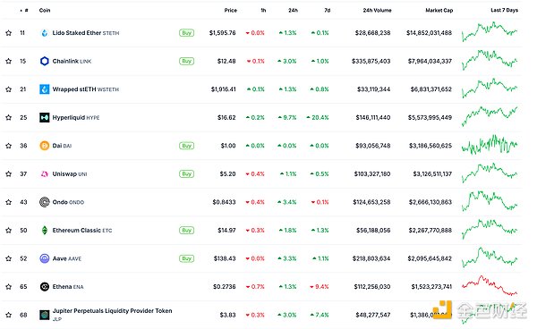Click the Chainlink hexagon logo
The width and height of the screenshot is (537, 329).
tap(45, 61)
